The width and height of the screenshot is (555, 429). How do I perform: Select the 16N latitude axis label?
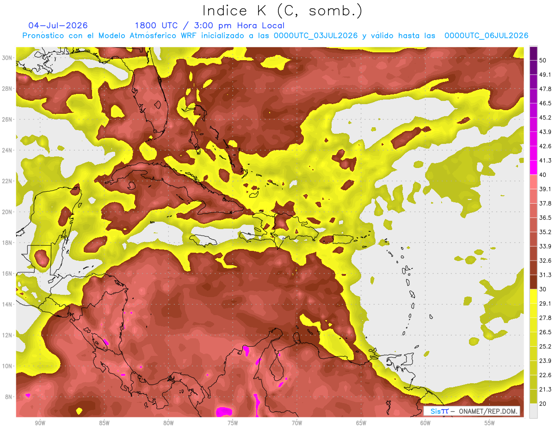(7, 274)
